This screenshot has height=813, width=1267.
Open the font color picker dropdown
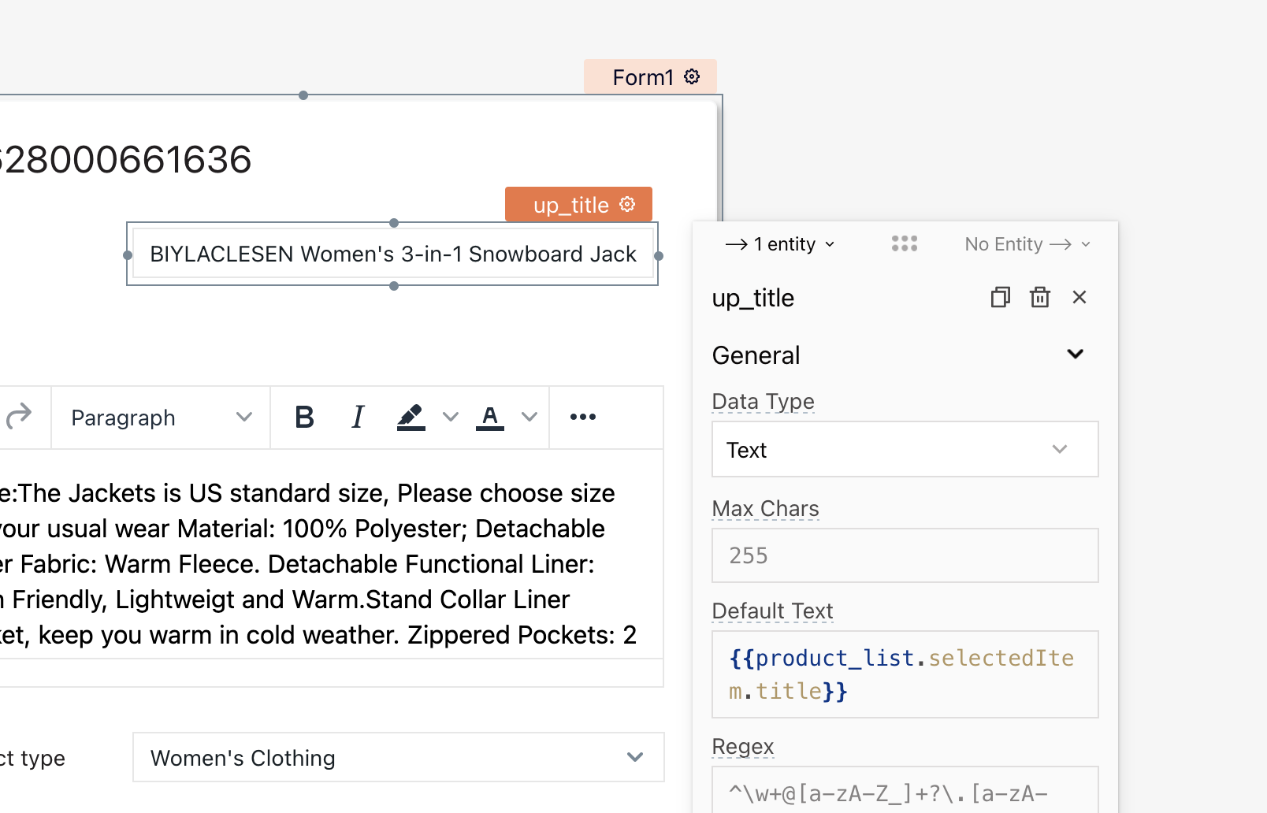(x=529, y=417)
